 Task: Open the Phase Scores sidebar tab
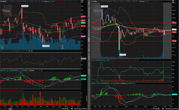coord(89,47)
